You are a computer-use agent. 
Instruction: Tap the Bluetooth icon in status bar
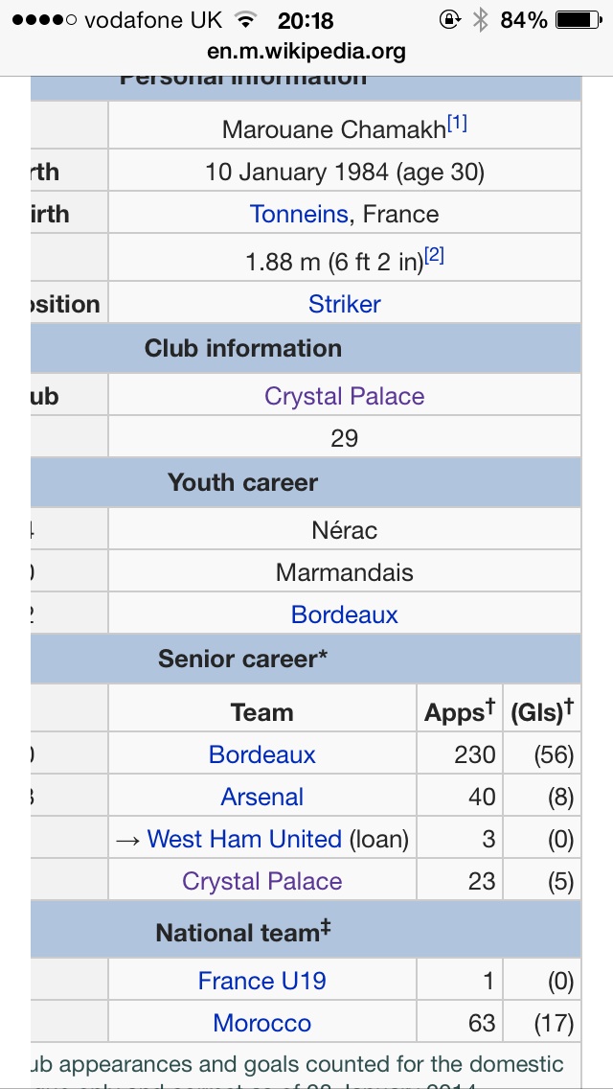[481, 20]
